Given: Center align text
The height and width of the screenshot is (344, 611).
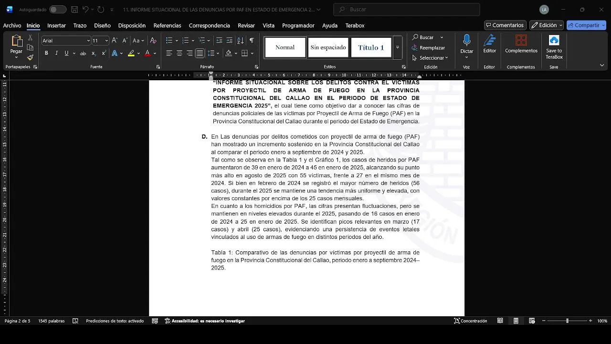Looking at the screenshot, I should pyautogui.click(x=179, y=53).
